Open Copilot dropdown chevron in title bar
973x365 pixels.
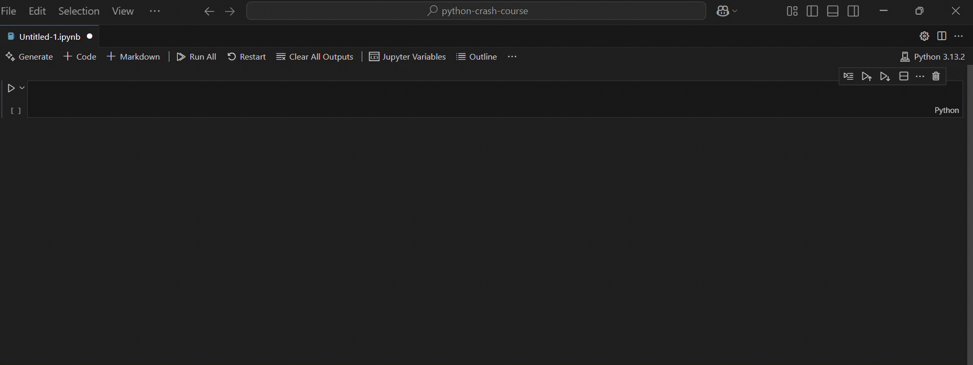coord(735,11)
